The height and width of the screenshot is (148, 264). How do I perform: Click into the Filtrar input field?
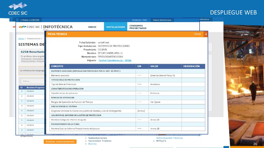[x=33, y=81]
